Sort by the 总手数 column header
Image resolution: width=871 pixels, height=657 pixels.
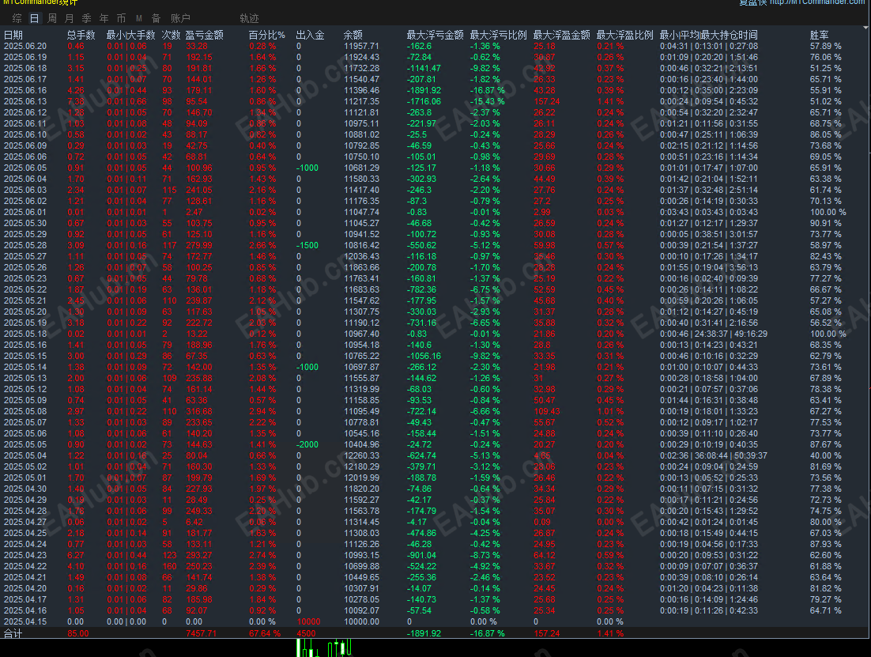(x=81, y=35)
